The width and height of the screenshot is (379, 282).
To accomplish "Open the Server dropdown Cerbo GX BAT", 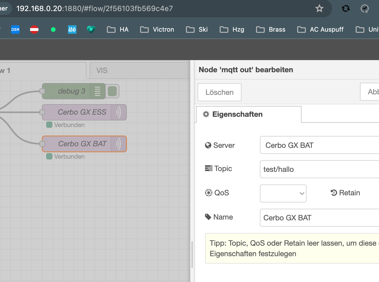I will tap(319, 145).
